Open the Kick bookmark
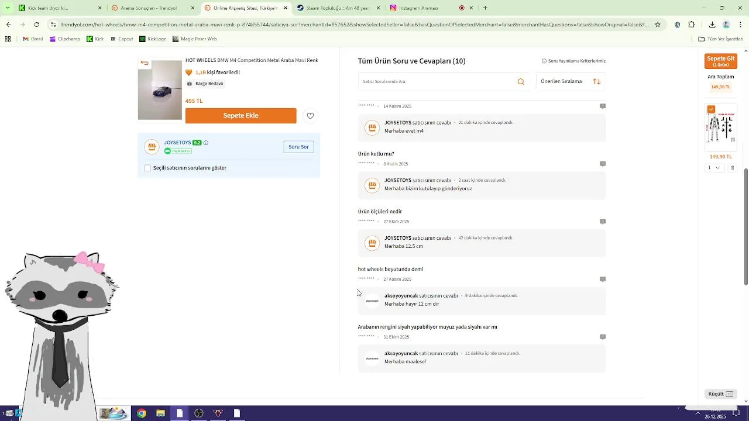 pyautogui.click(x=95, y=39)
